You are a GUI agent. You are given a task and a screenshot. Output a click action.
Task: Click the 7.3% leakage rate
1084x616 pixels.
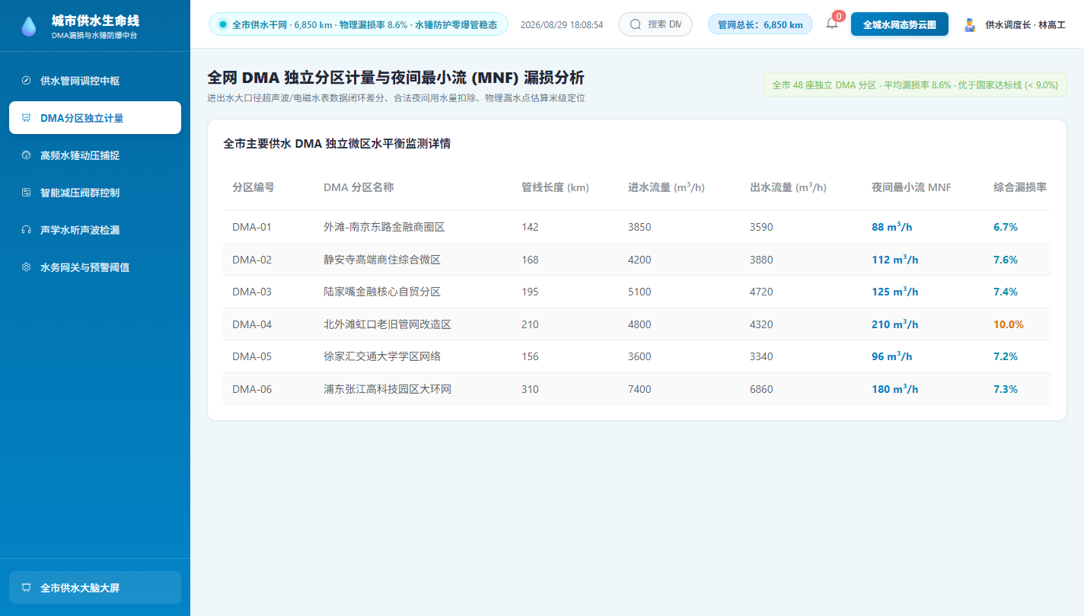(1006, 389)
